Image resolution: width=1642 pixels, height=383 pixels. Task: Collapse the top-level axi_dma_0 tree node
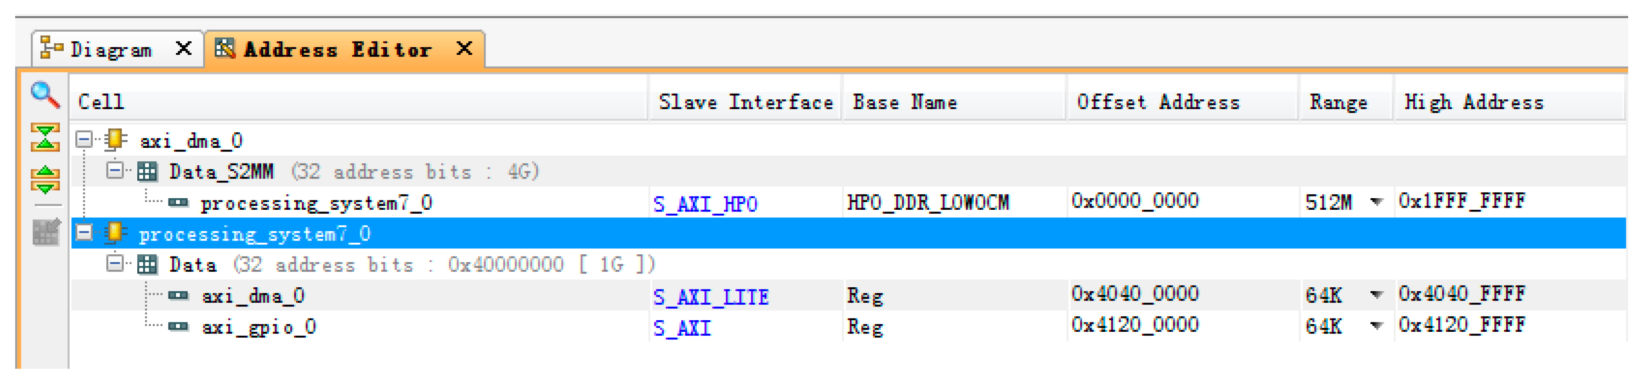coord(83,139)
